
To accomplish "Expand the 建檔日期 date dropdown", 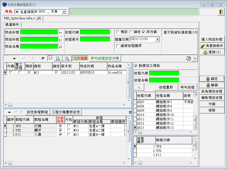I will 157,39.
